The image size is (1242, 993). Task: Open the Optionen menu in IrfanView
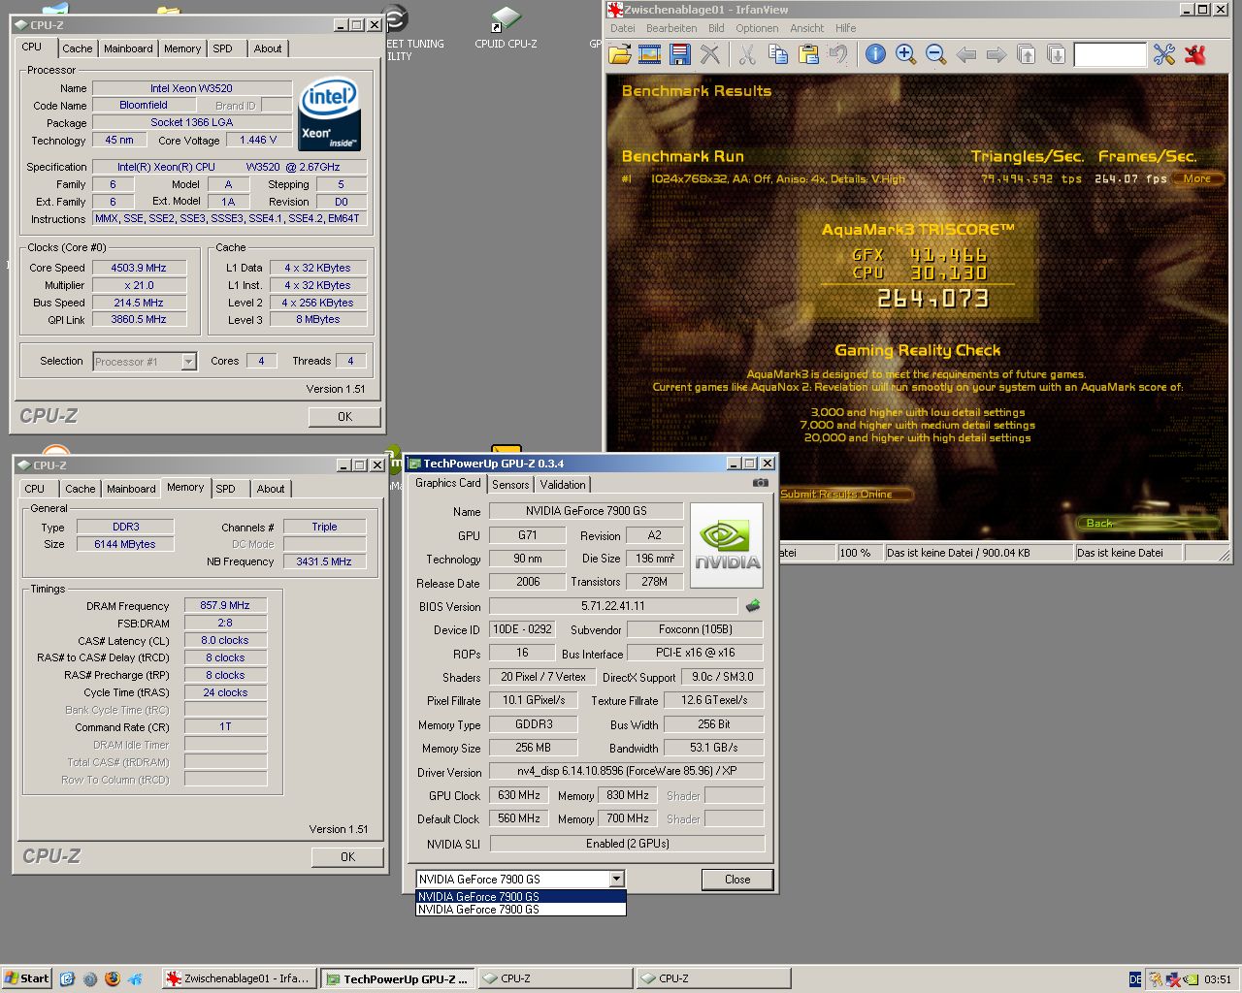point(757,28)
